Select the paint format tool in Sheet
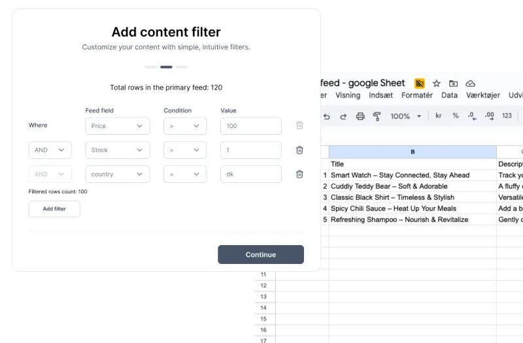 click(377, 116)
